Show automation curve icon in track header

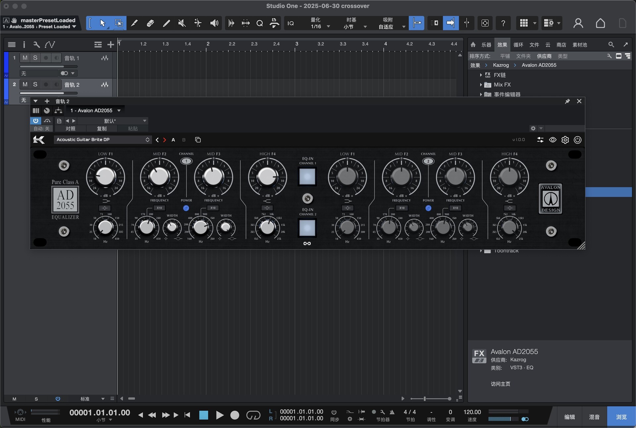(x=50, y=44)
